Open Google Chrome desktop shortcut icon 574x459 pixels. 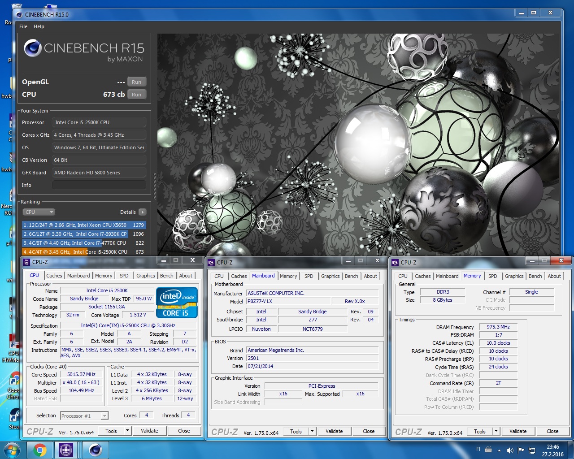pos(14,385)
